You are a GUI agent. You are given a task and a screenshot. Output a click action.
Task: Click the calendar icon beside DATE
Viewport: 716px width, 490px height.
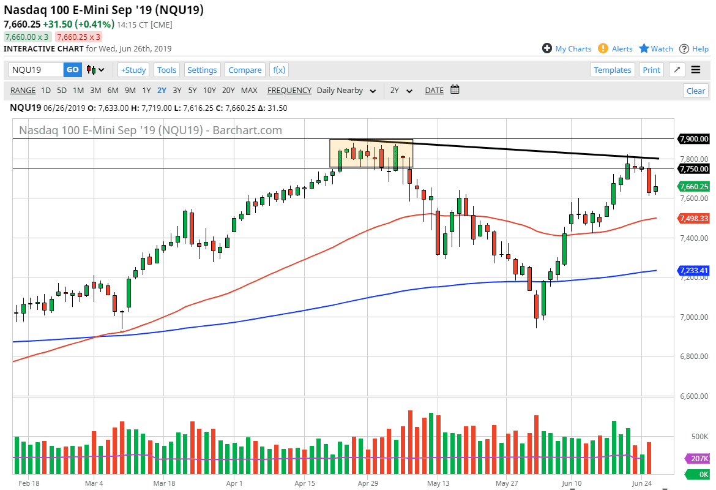454,90
